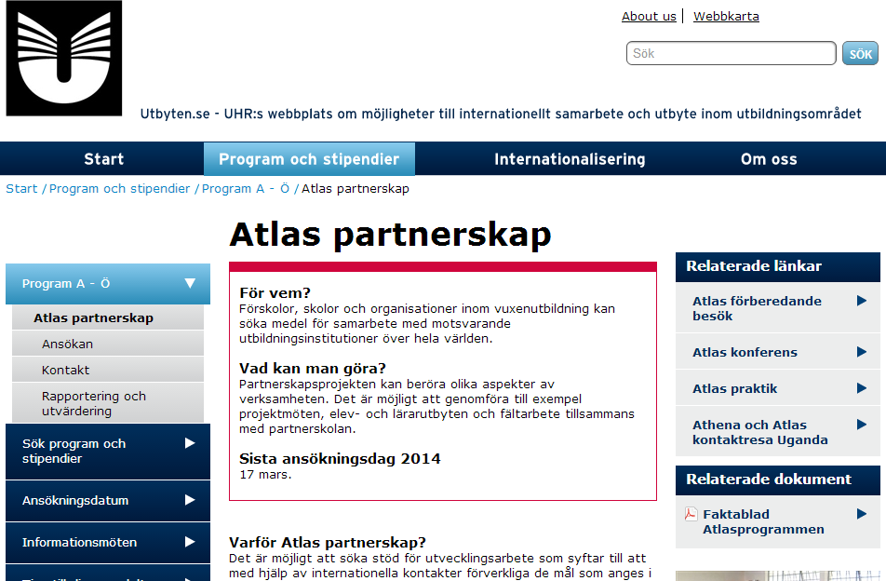Open the Atlas konferens related link
The width and height of the screenshot is (886, 581).
coord(745,352)
